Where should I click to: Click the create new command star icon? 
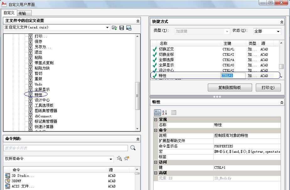pyautogui.click(x=127, y=158)
